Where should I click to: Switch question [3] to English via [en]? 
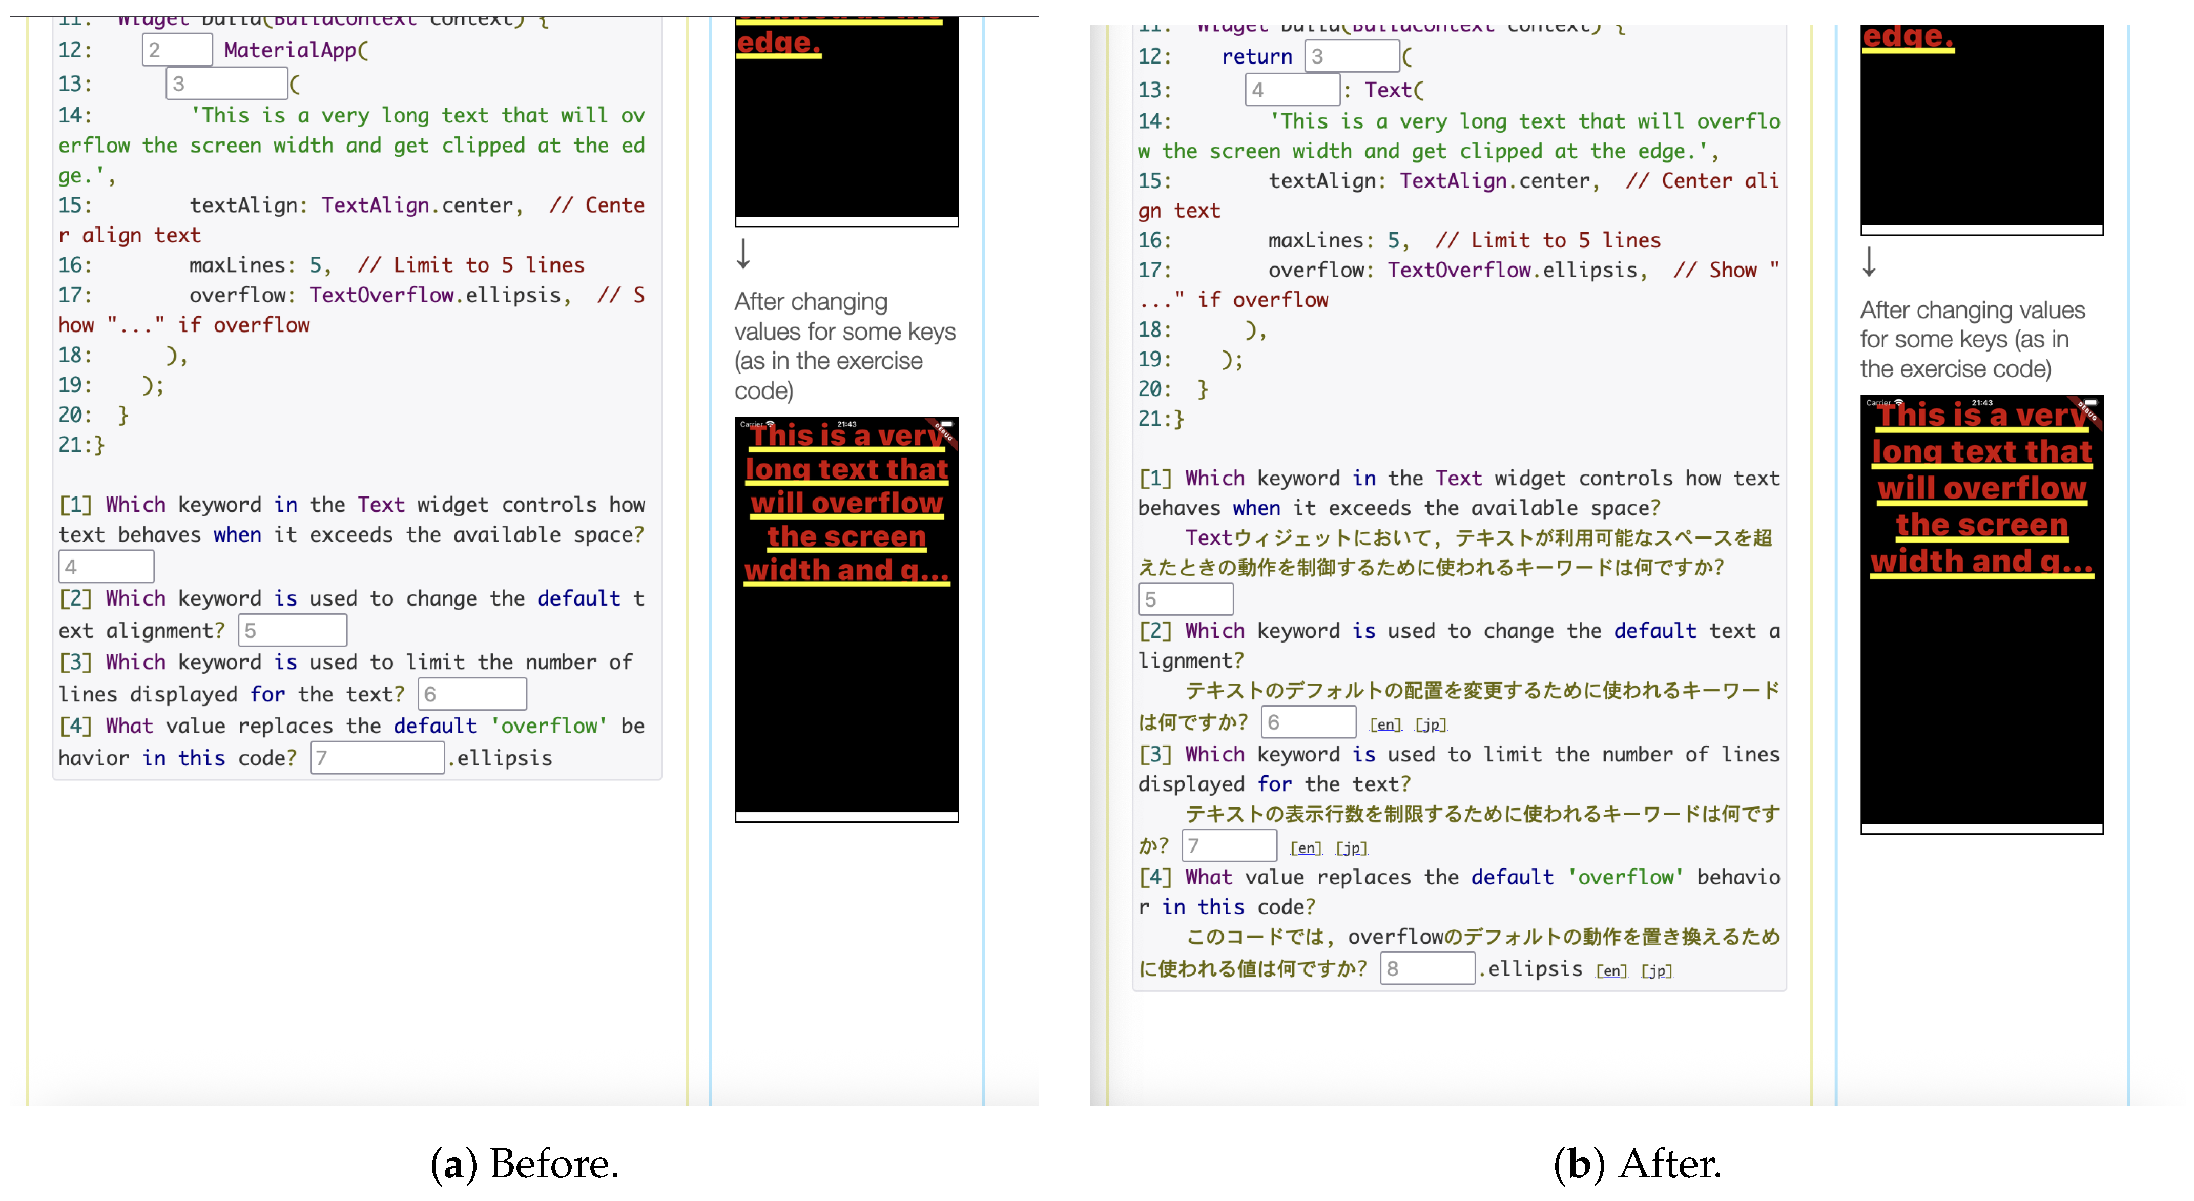point(1306,848)
